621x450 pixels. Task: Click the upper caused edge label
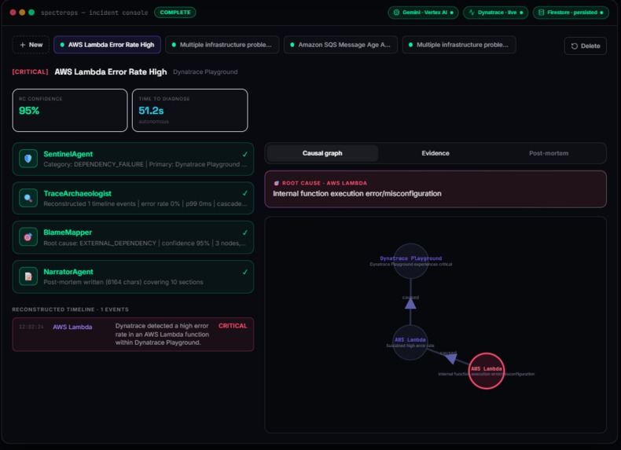[410, 297]
